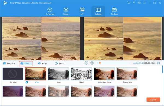This screenshot has height=106, width=164.
Task: Open the hamburger menu in title bar
Action: pos(144,3)
